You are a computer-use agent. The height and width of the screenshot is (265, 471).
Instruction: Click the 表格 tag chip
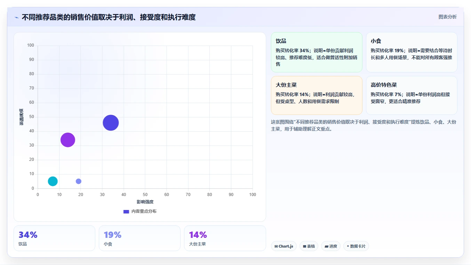pos(309,246)
